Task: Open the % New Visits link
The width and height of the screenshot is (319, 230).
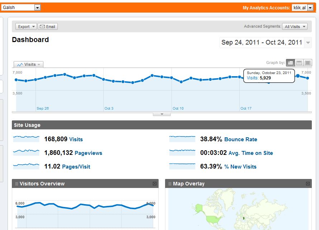Action: [240, 167]
